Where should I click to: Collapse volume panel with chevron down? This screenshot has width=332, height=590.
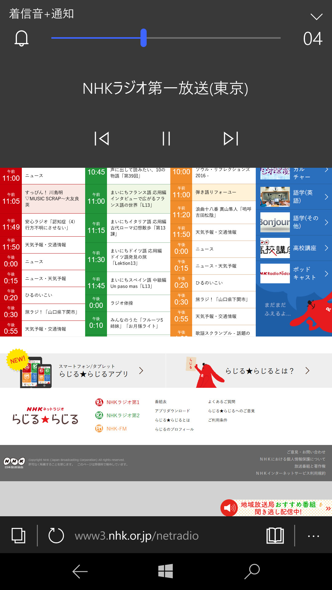(316, 16)
